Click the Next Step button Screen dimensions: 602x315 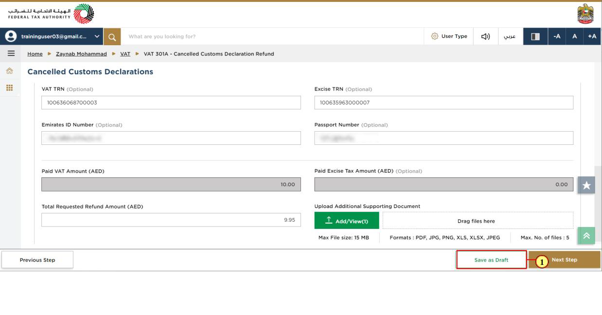[565, 260]
